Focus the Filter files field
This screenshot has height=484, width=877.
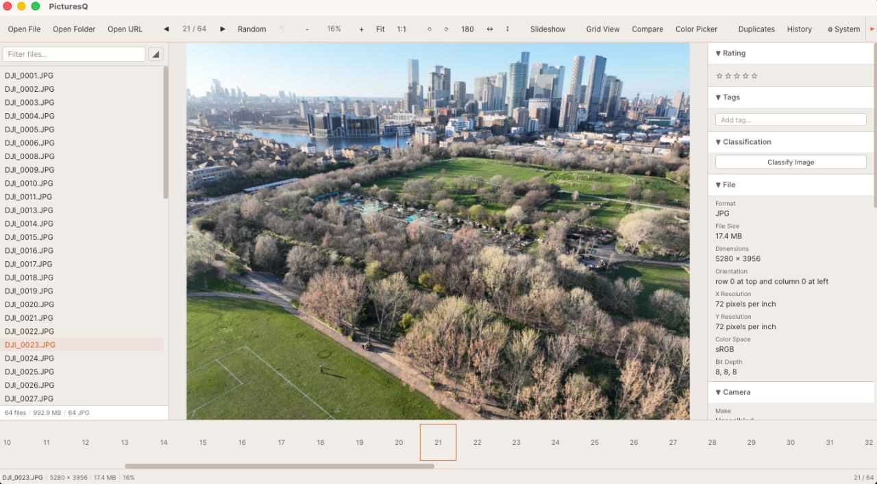tap(74, 54)
